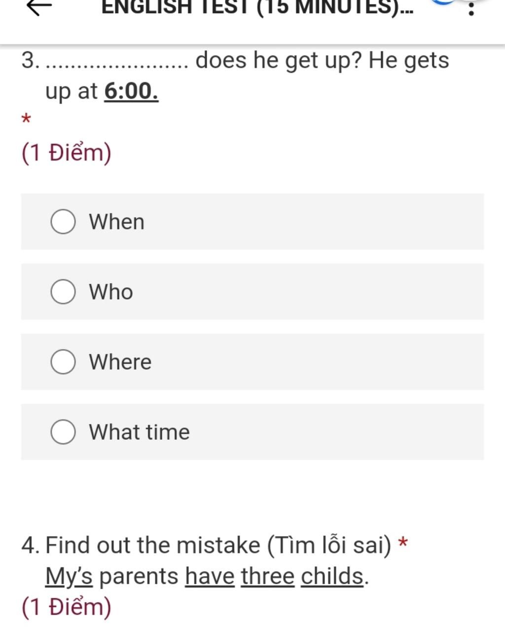Viewport: 505px width, 631px height.
Task: Tap the ENGLISH TEST (15 MINUTES) title
Action: coord(257,7)
